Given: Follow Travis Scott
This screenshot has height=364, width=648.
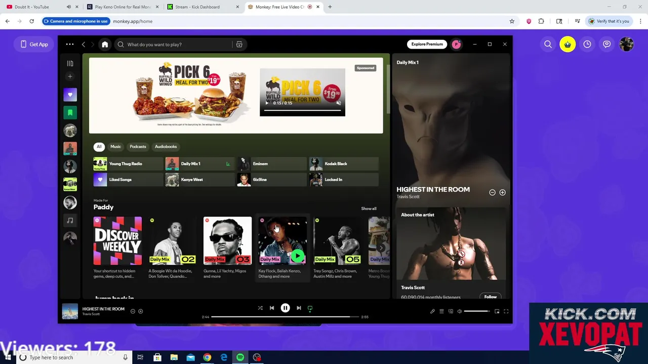Looking at the screenshot, I should click(490, 297).
